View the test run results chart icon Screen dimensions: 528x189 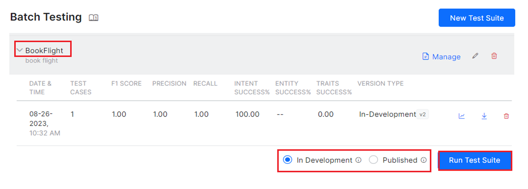462,116
